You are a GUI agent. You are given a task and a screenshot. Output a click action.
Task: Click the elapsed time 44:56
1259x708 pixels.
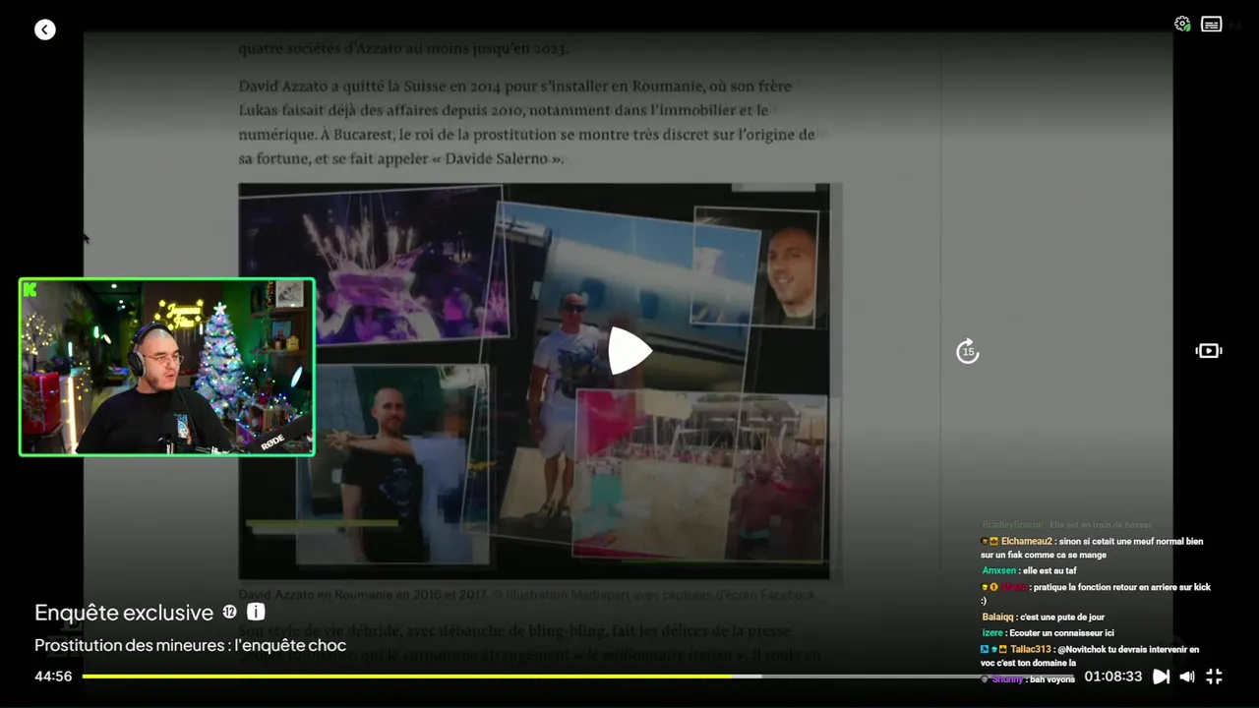point(53,677)
